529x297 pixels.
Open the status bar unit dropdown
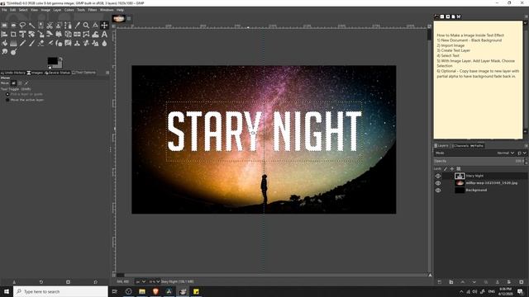pos(141,281)
